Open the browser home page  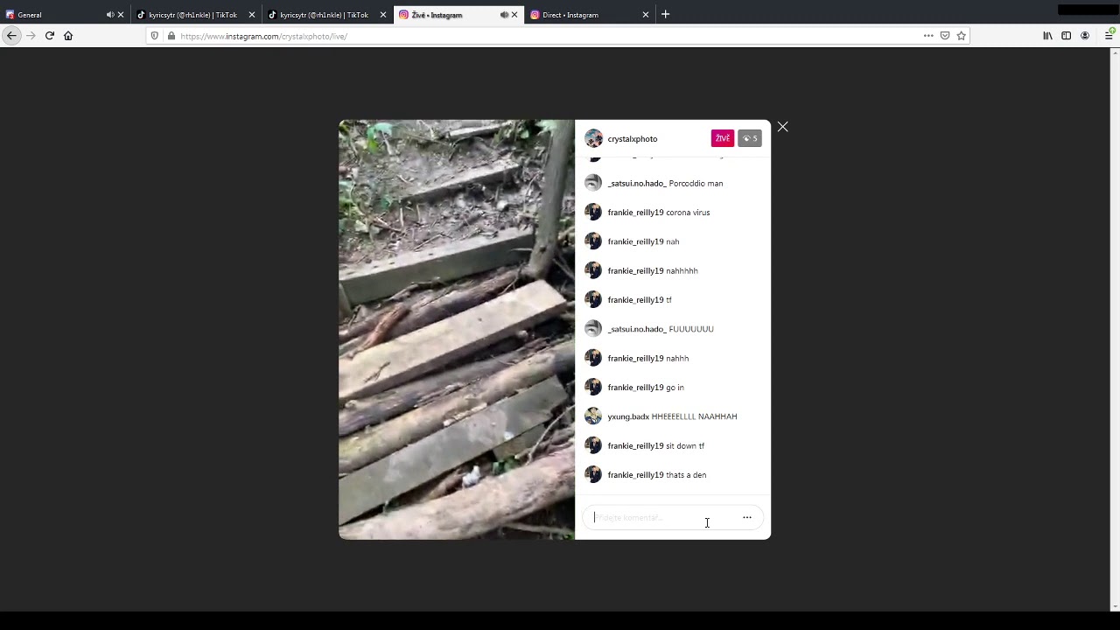pyautogui.click(x=68, y=36)
